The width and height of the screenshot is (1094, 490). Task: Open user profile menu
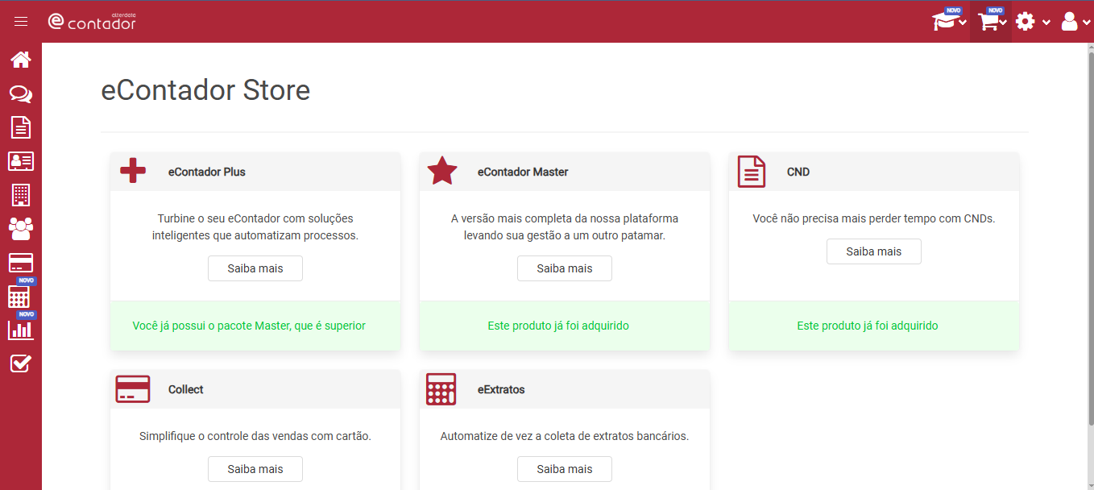(x=1070, y=22)
